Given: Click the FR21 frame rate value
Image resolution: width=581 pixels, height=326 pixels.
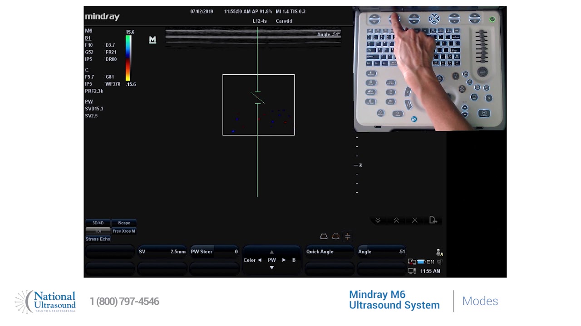Looking at the screenshot, I should (x=111, y=53).
